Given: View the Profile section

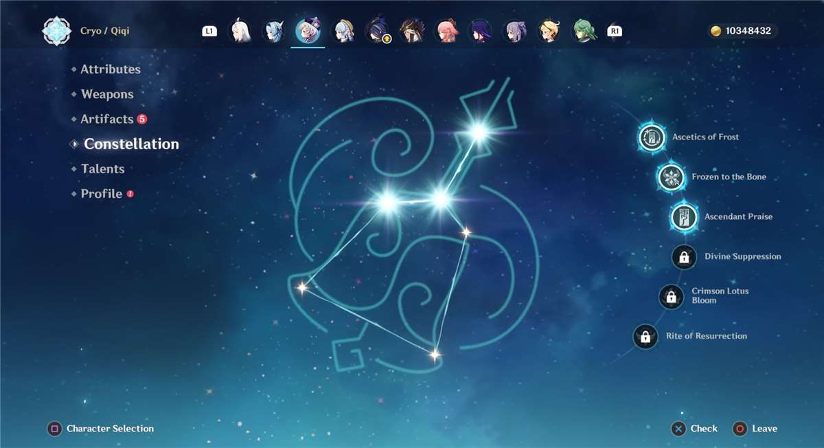Looking at the screenshot, I should (x=101, y=194).
